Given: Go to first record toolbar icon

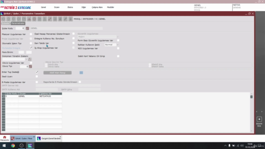Looking at the screenshot, I should coord(3,19).
